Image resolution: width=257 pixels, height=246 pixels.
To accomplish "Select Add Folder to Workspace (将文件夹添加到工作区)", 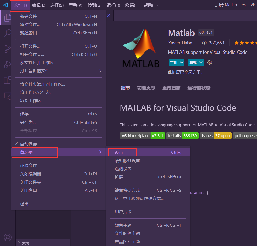I will click(59, 84).
